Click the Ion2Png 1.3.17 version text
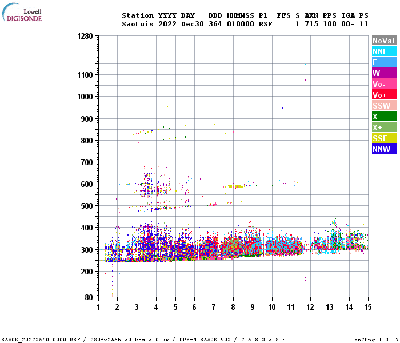The image size is (400, 343). click(x=375, y=340)
